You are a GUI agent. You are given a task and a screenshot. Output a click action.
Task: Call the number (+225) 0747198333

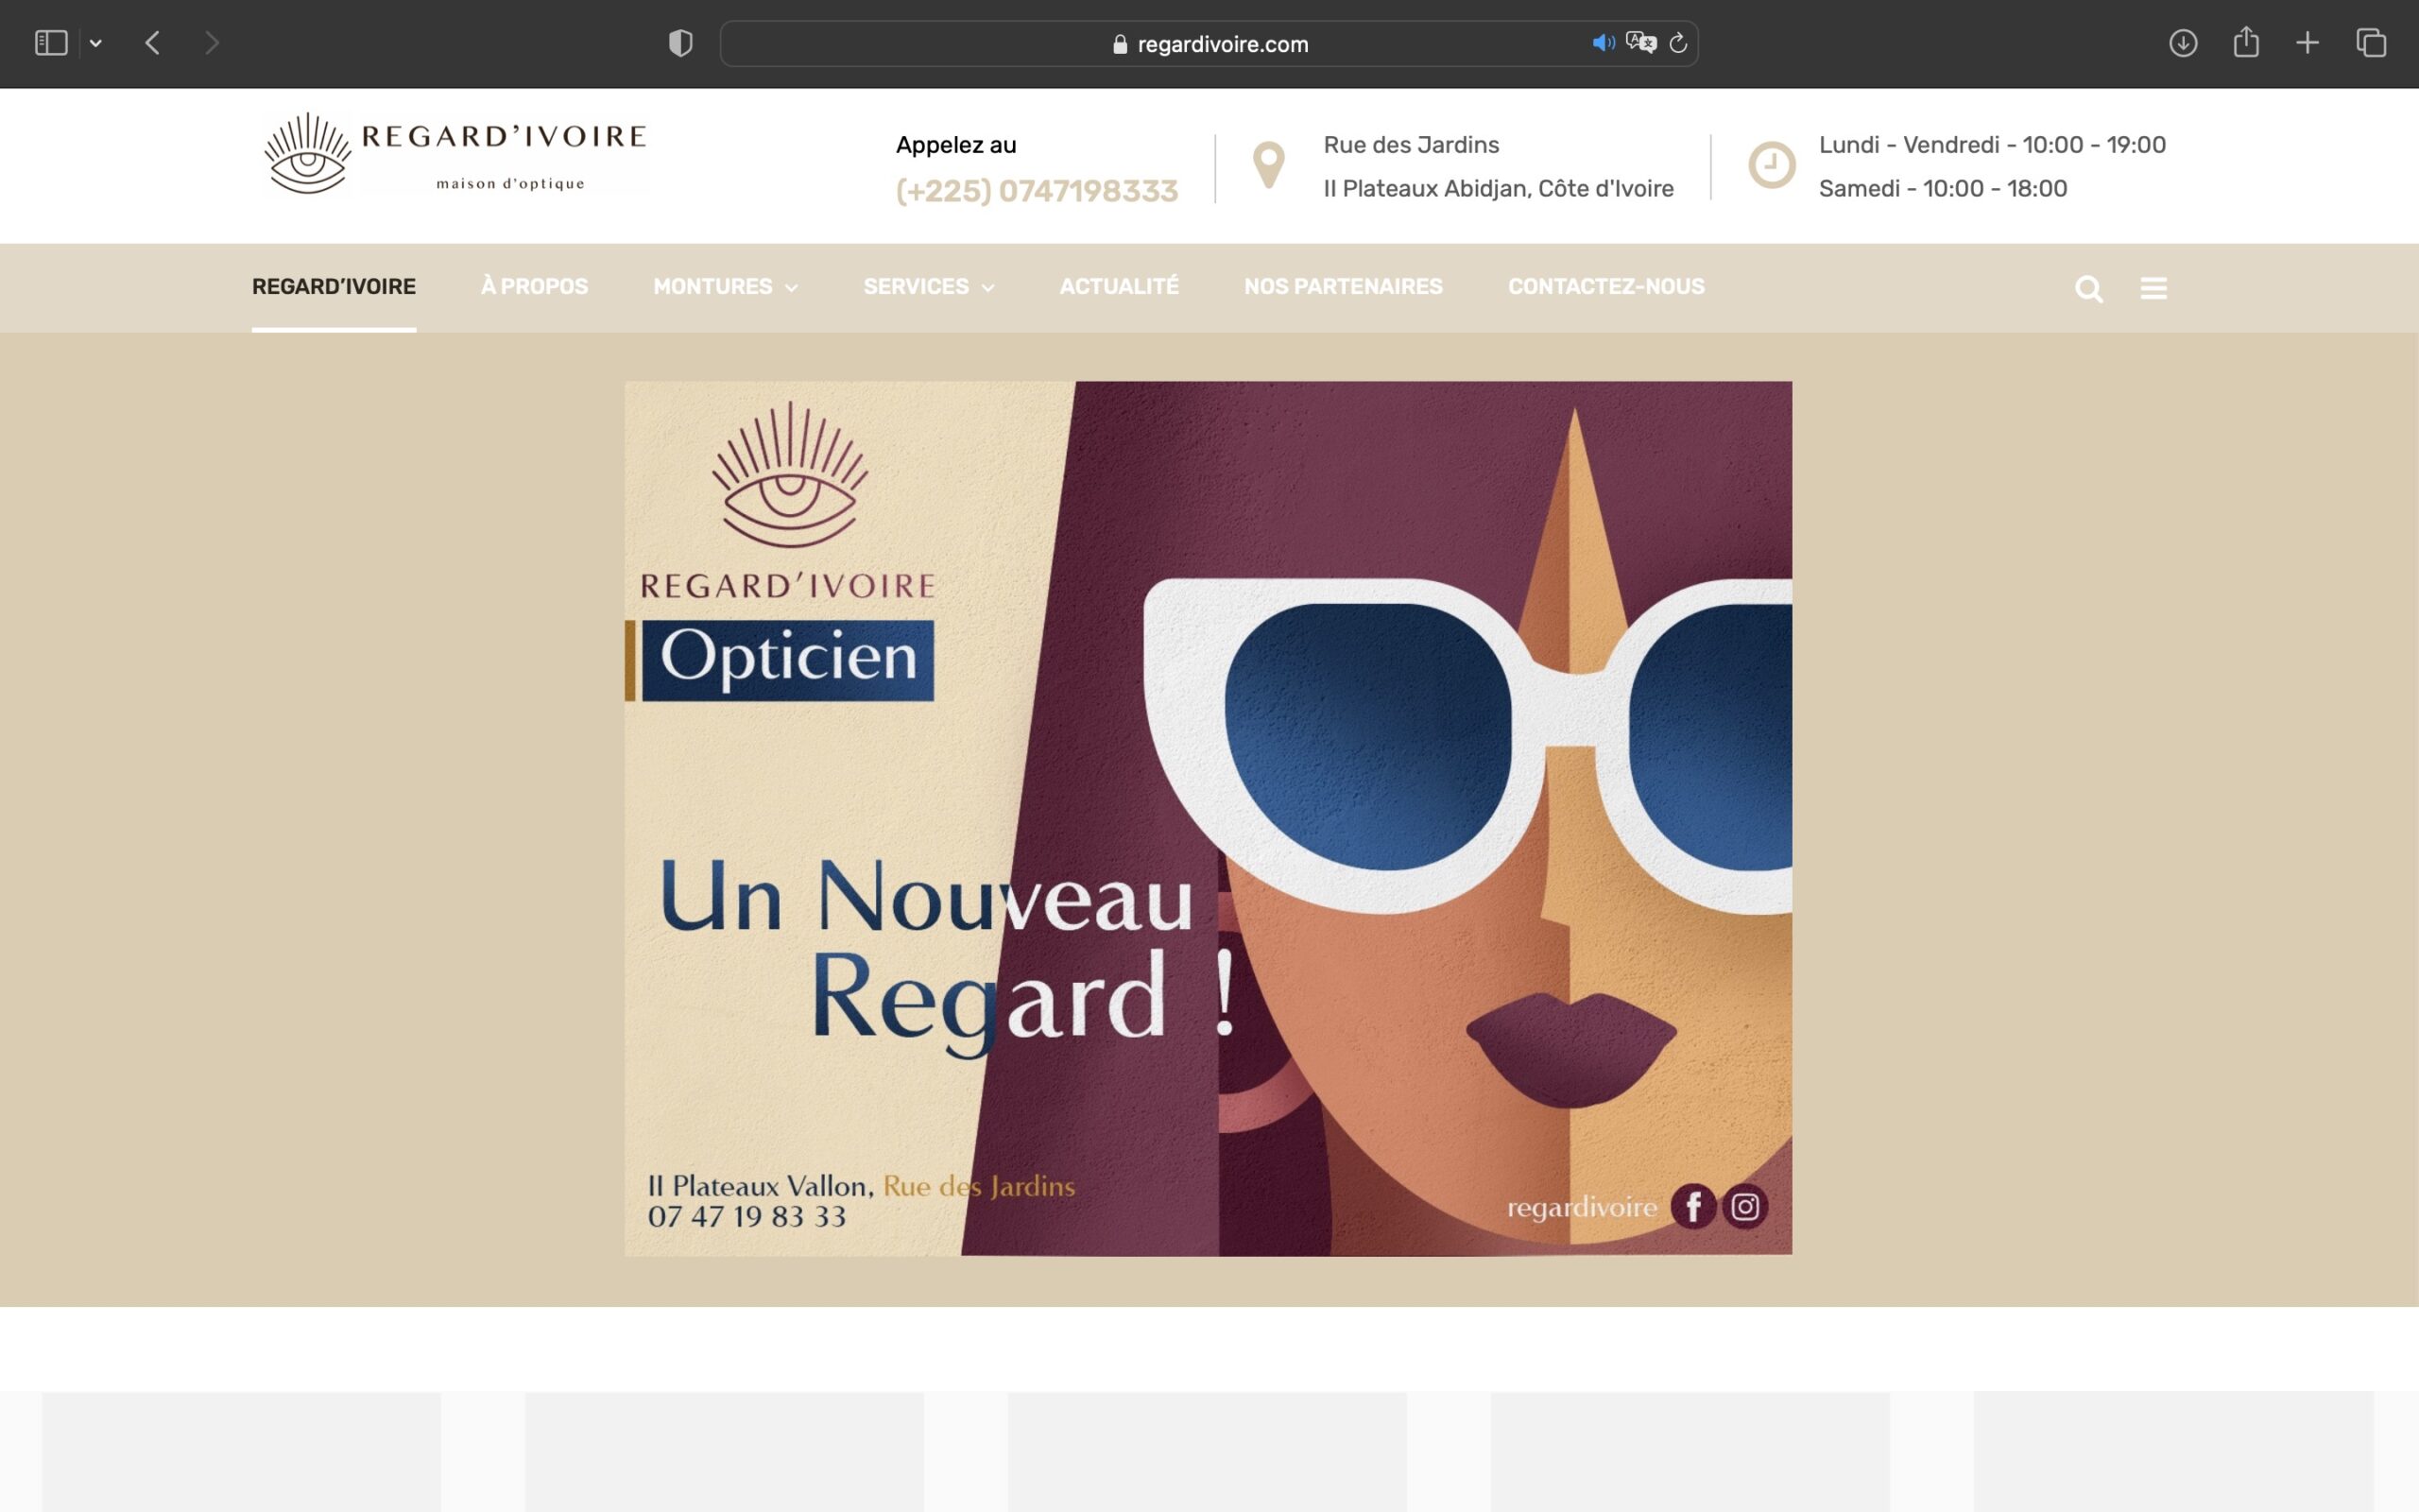tap(1037, 191)
